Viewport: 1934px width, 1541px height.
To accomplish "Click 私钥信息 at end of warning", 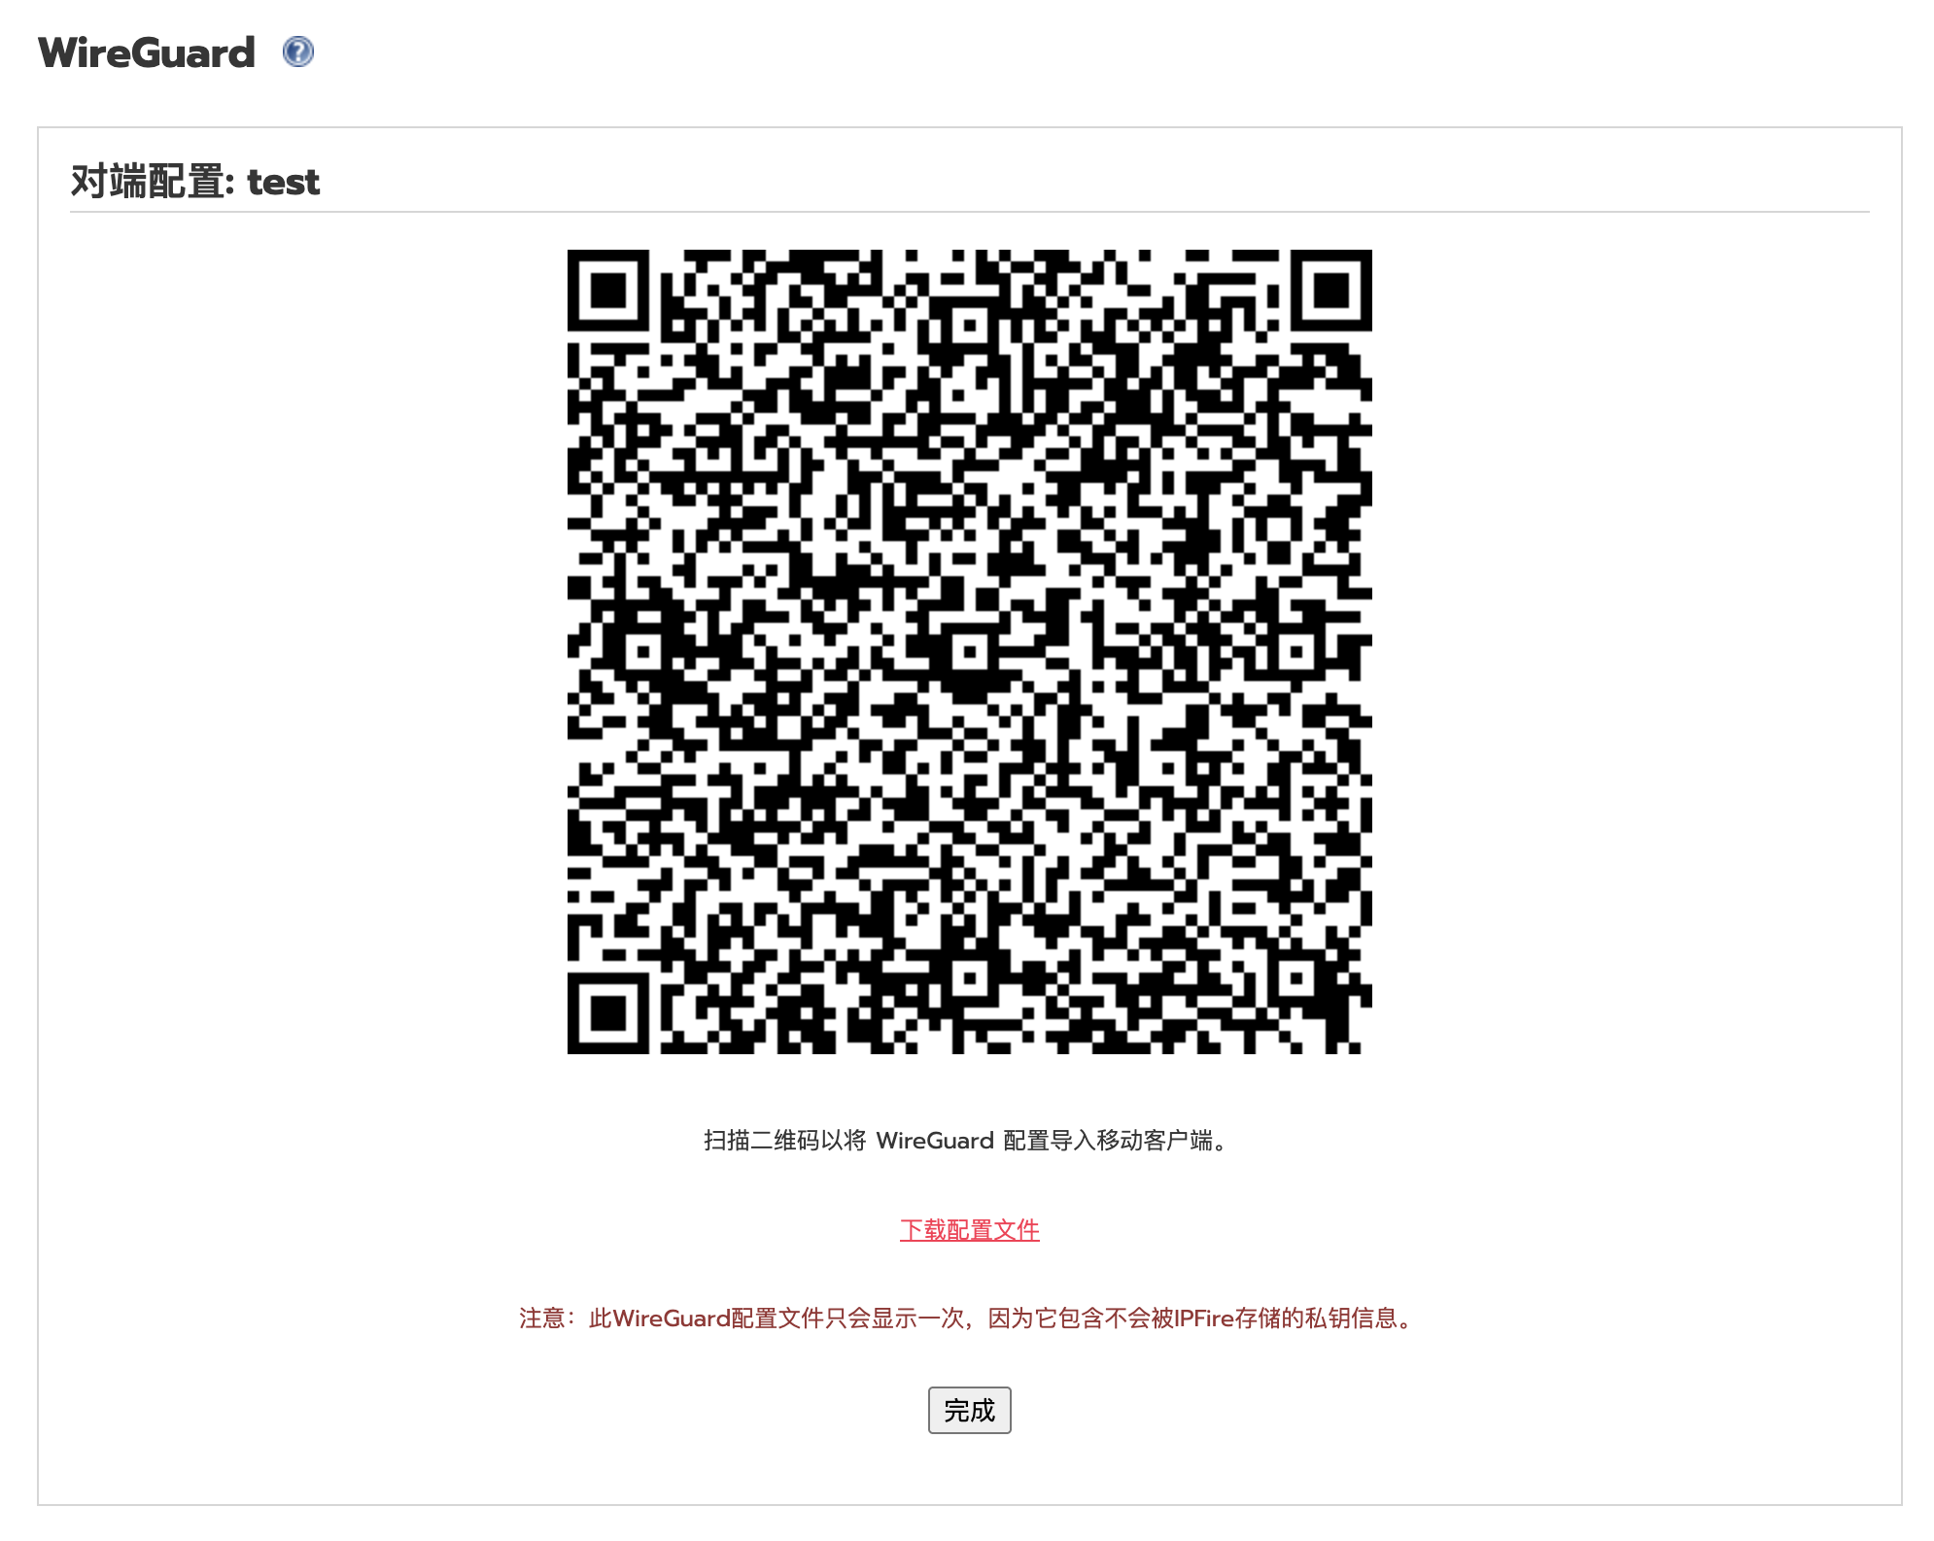I will pos(1351,1318).
